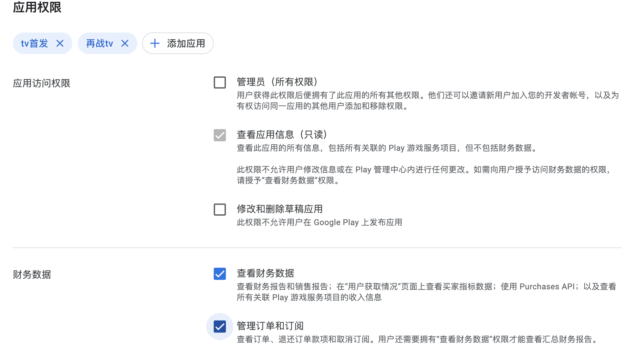The height and width of the screenshot is (361, 629).
Task: Click the plus icon in the 添加应用 button
Action: click(155, 43)
